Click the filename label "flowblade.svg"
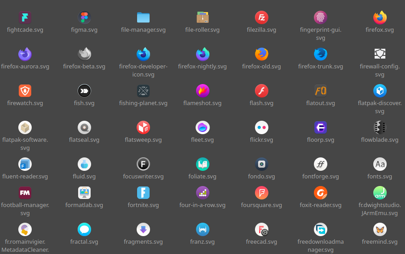Viewport: 405px width, 254px height. pos(380,140)
